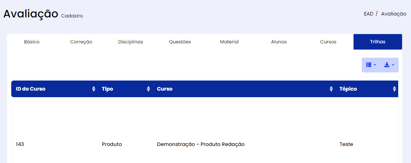Screen dimensions: 411x163
Task: Open the Alunos tab
Action: (279, 42)
